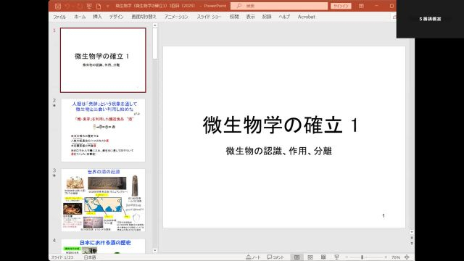Click Previous Slide double-arrow button
Viewport: 464px width, 261px height.
412,238
